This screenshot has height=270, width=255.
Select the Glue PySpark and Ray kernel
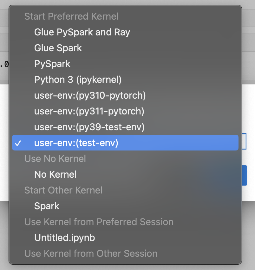tap(82, 32)
